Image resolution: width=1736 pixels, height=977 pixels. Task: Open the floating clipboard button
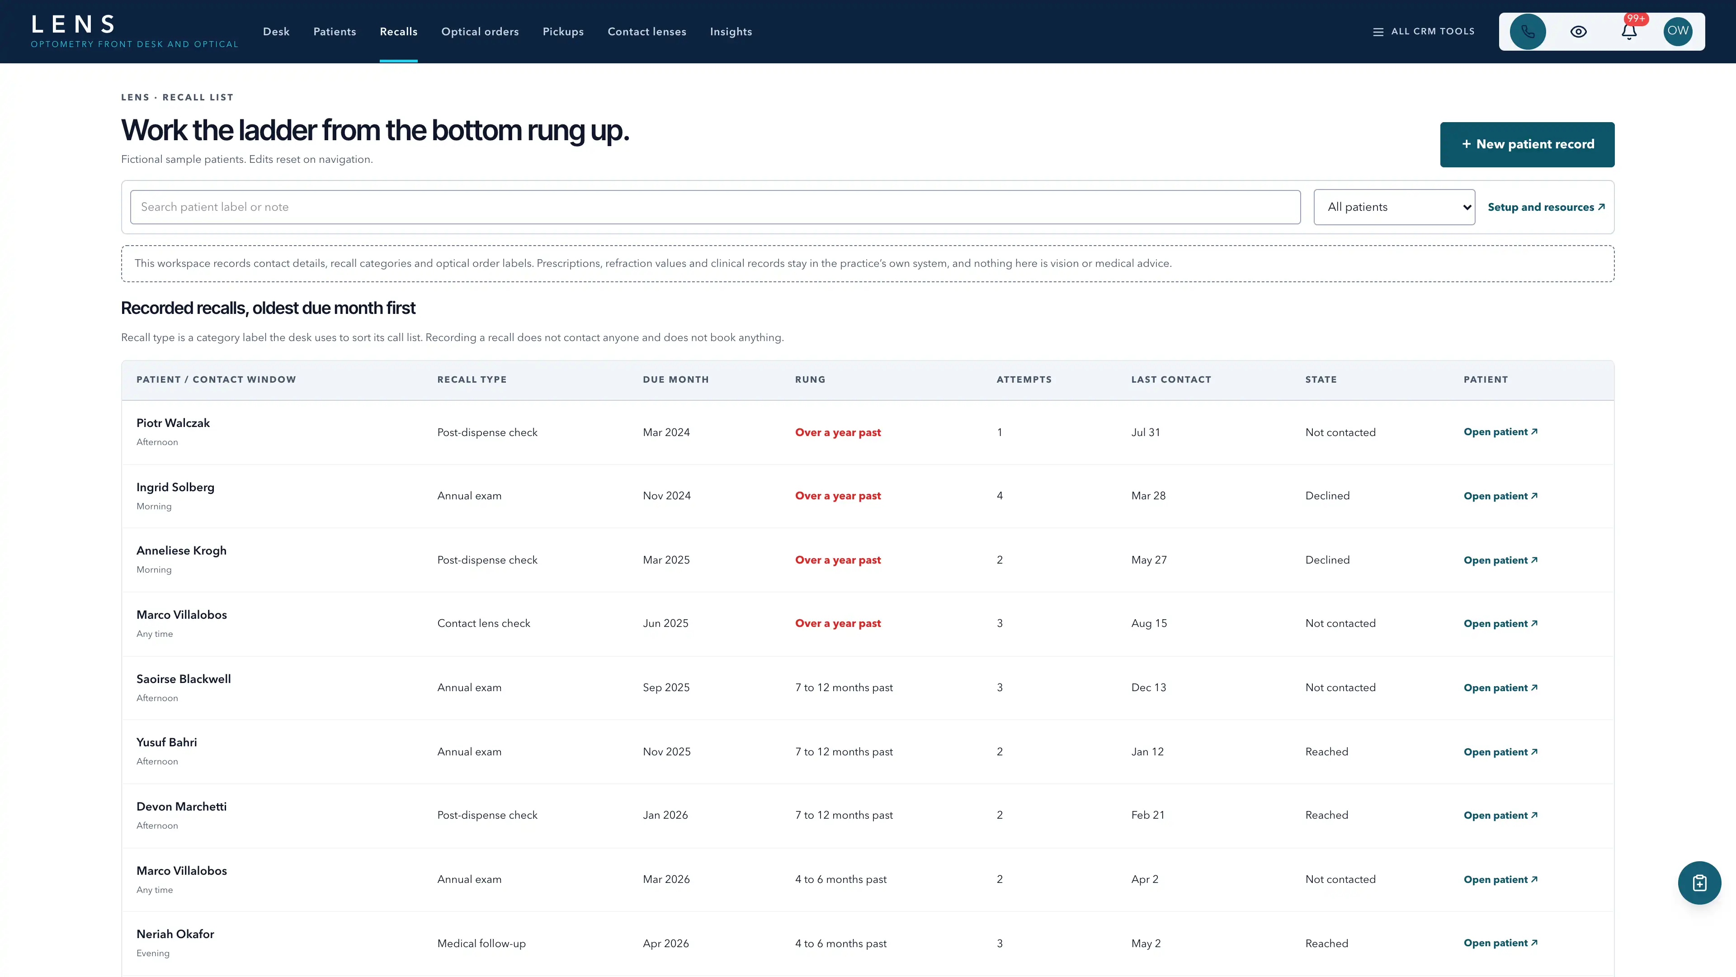pos(1699,882)
